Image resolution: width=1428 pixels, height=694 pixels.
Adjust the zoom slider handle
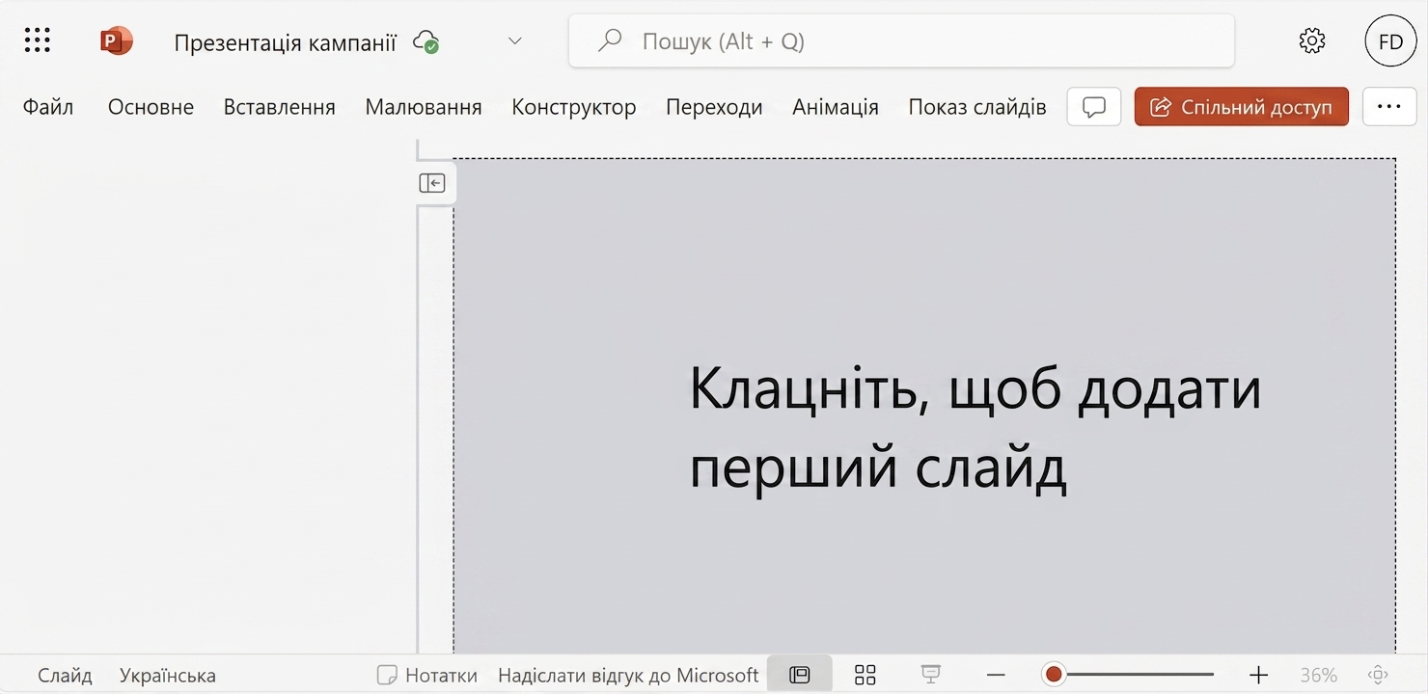[x=1054, y=675]
